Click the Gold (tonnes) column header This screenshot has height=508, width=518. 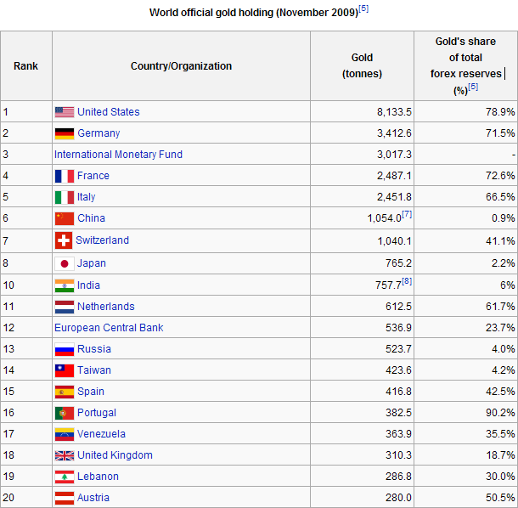pyautogui.click(x=362, y=65)
